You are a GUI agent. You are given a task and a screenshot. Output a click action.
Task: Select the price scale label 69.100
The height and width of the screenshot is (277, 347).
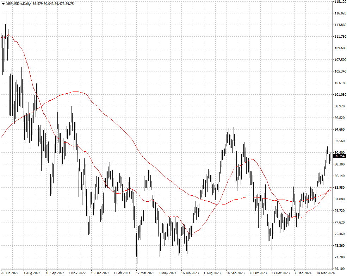pyautogui.click(x=340, y=269)
